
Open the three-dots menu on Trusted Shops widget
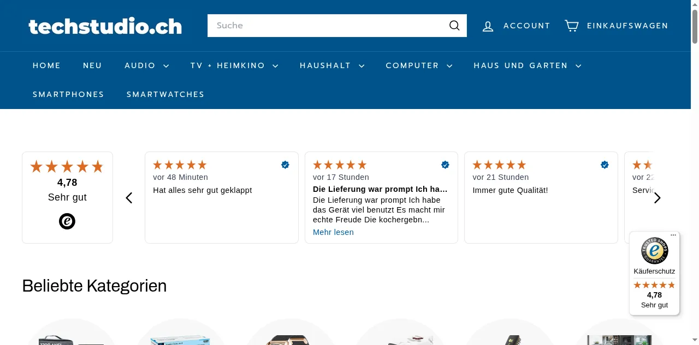pyautogui.click(x=673, y=235)
